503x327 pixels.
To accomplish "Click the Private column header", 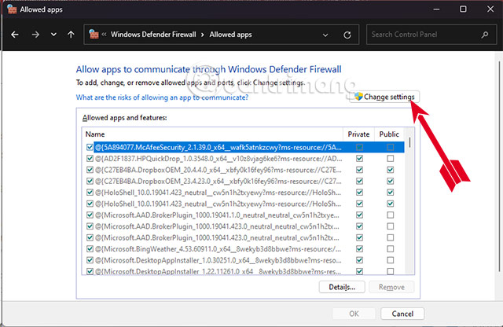I will [358, 134].
